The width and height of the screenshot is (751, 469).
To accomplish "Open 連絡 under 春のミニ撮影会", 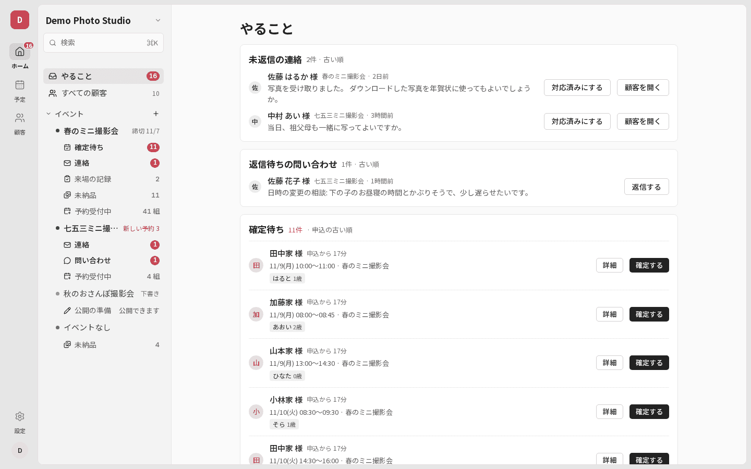I will pos(112,163).
